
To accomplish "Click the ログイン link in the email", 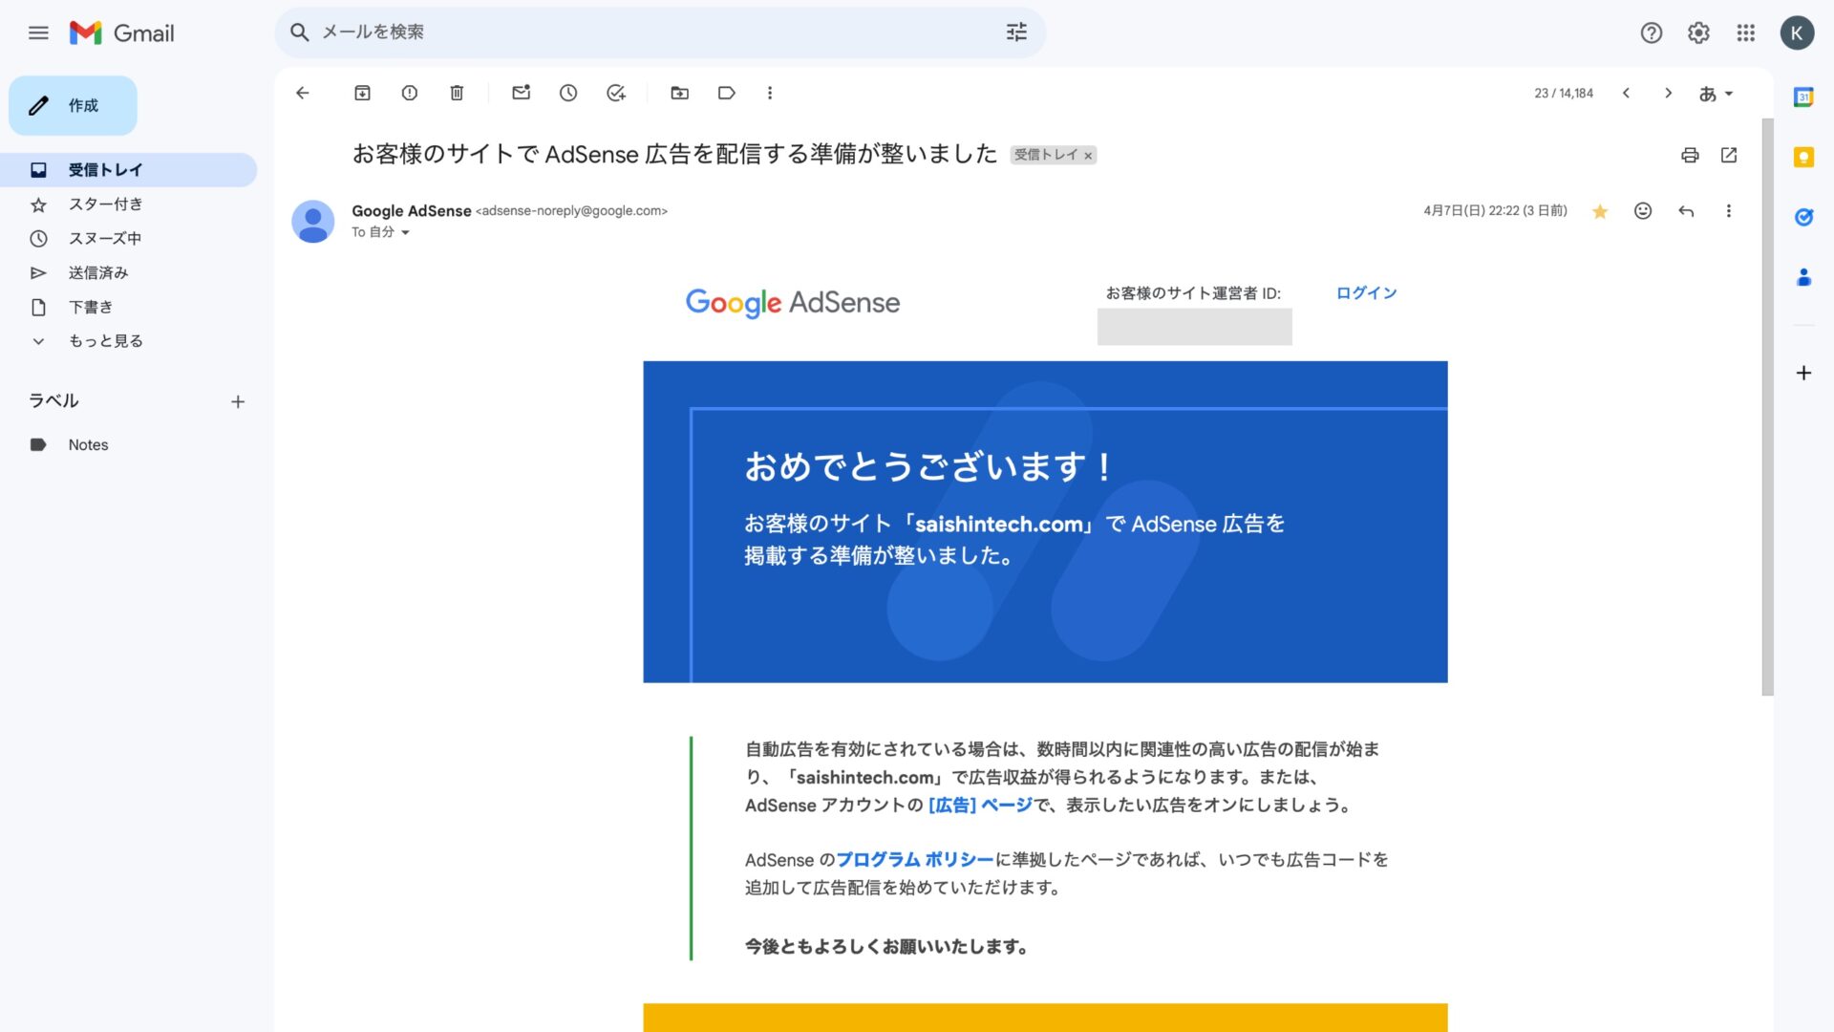I will pos(1366,293).
